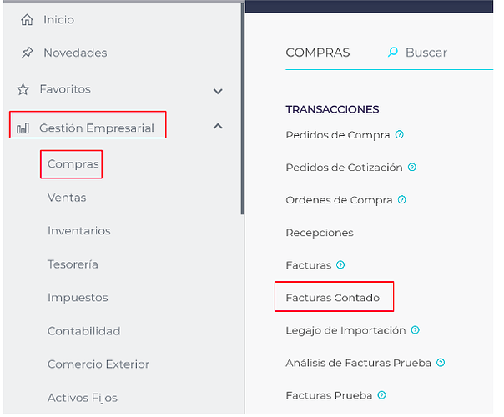Viewport: 504px width, 417px height.
Task: Click the Novedades pin icon
Action: coord(26,53)
